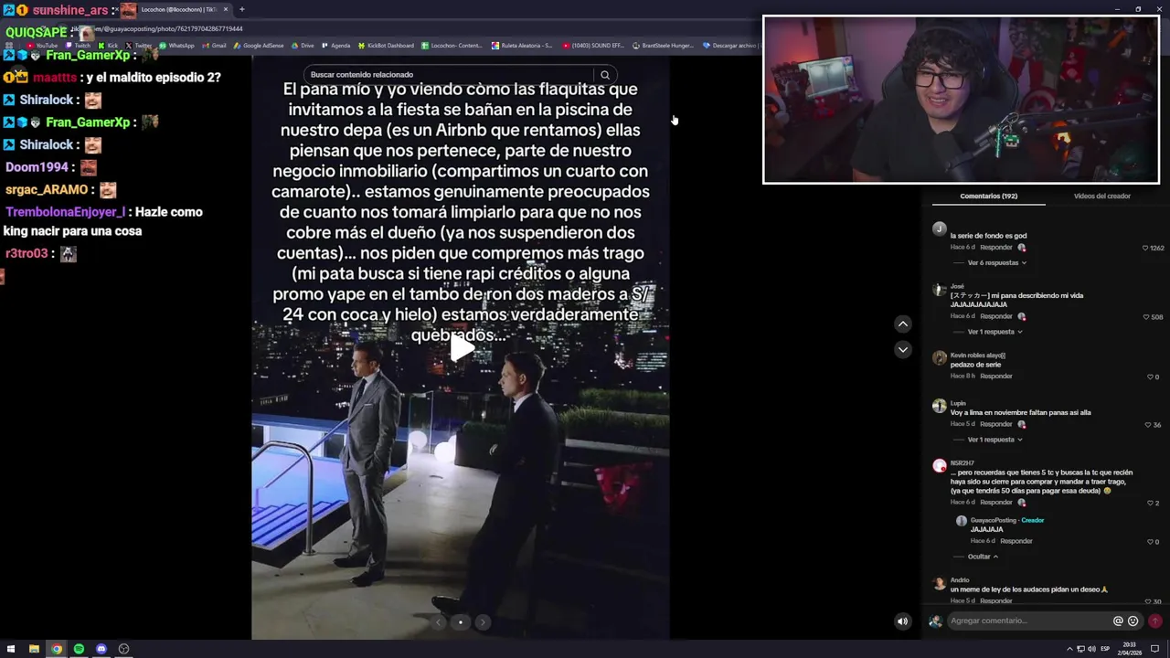Open the Windows notification center
1170x658 pixels.
[1155, 649]
